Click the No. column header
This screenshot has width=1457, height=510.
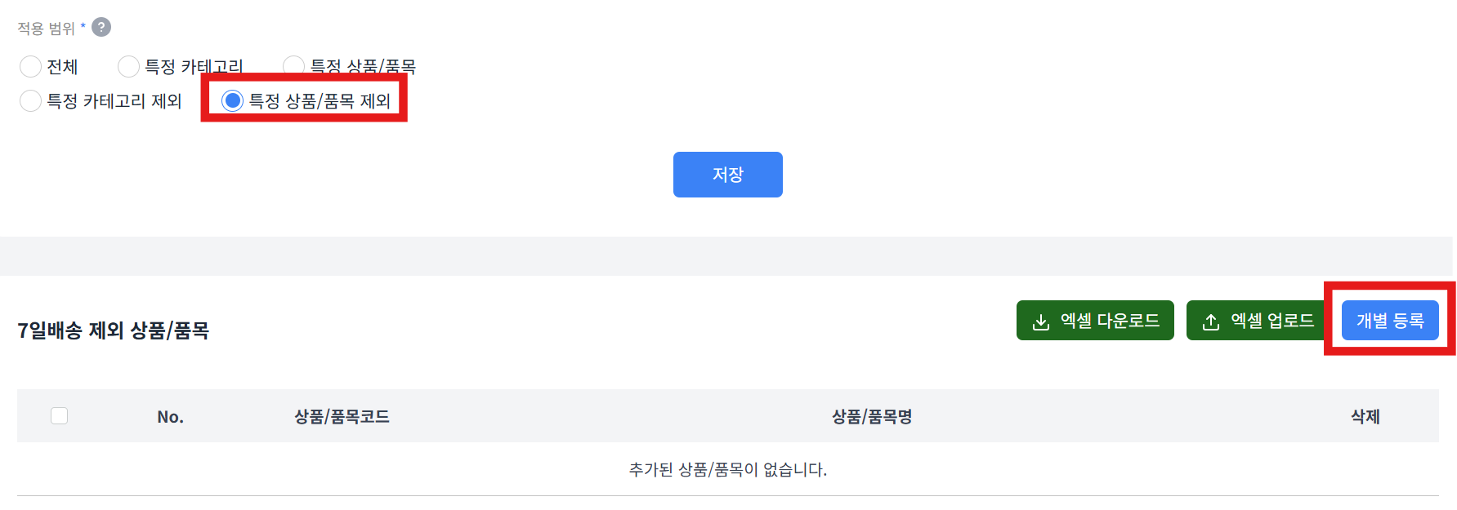tap(170, 417)
